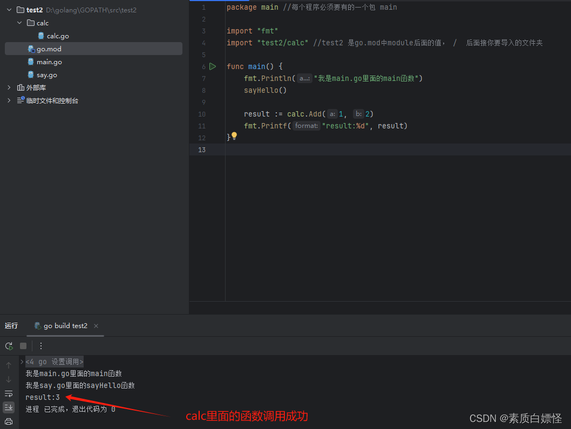Switch to the 'go build test2' run tab
Viewport: 571px width, 429px height.
pyautogui.click(x=65, y=326)
